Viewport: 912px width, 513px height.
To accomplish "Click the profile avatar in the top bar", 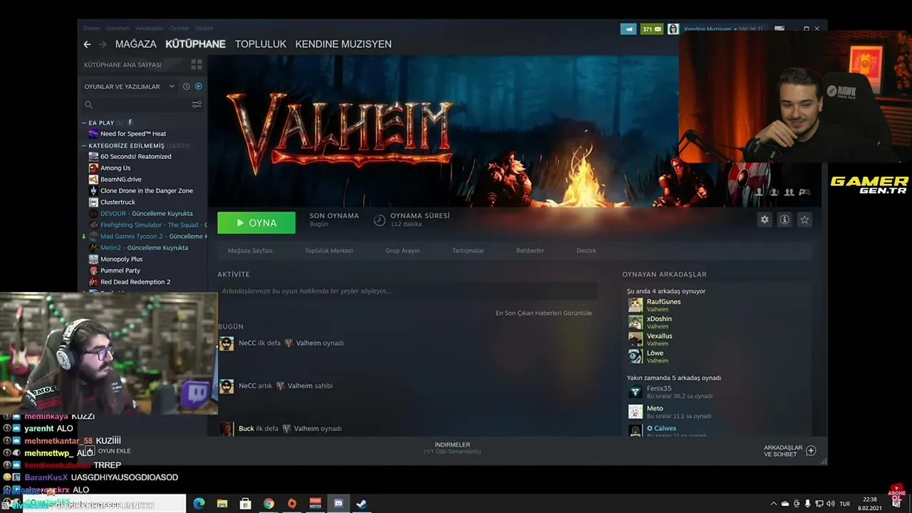I will (x=673, y=29).
